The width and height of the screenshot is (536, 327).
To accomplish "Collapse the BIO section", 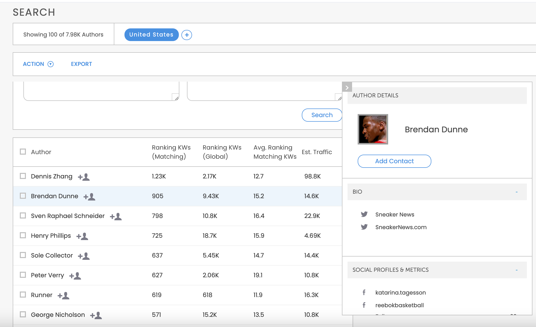I will pyautogui.click(x=516, y=192).
